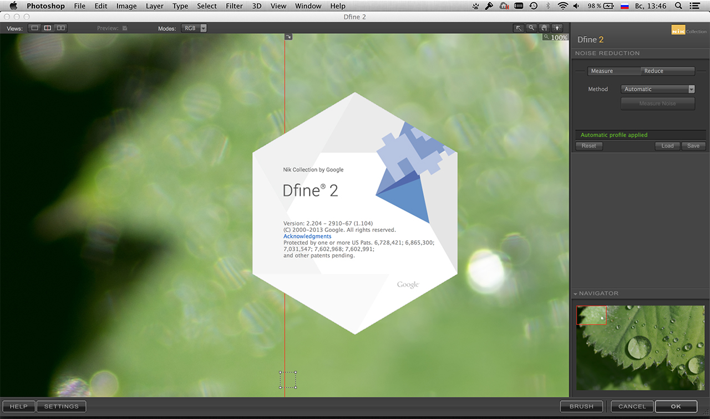Click the lightbulb background color icon
Viewport: 710px width, 419px height.
pos(557,28)
